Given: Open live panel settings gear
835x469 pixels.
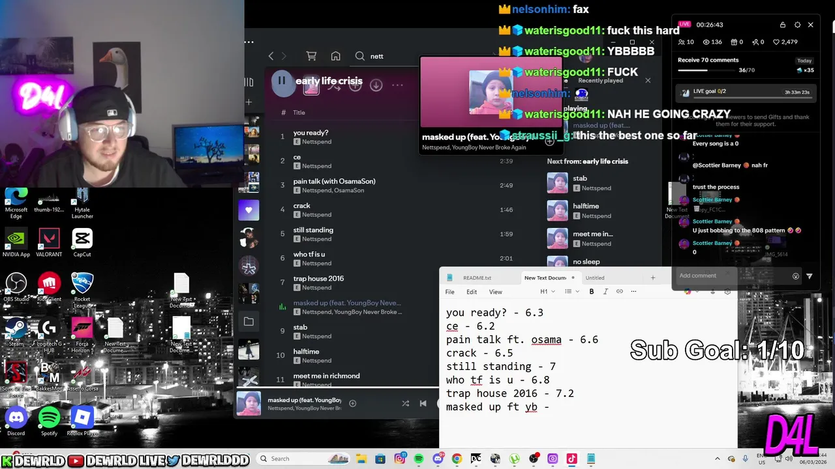Looking at the screenshot, I should (x=797, y=25).
